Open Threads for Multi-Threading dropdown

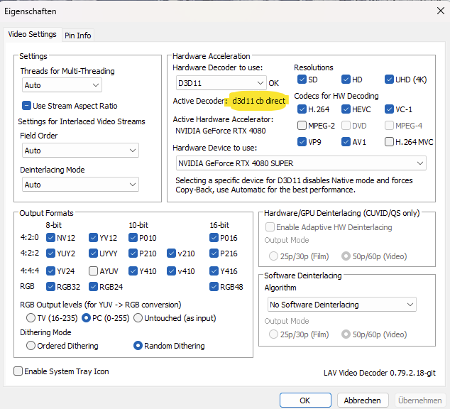coord(62,85)
